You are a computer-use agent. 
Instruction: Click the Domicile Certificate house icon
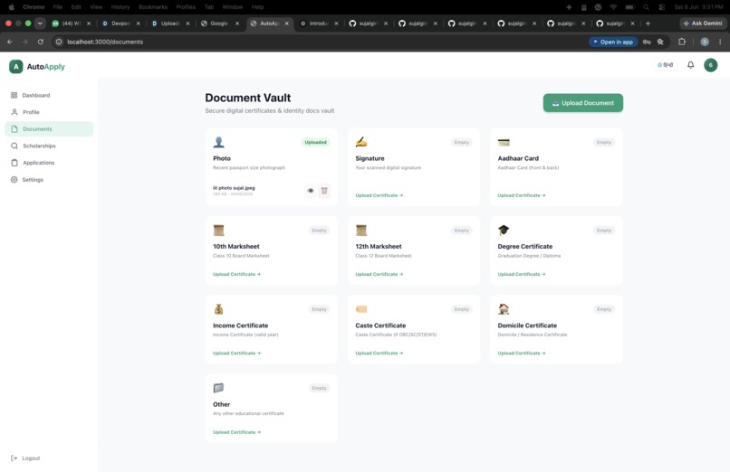pos(504,309)
